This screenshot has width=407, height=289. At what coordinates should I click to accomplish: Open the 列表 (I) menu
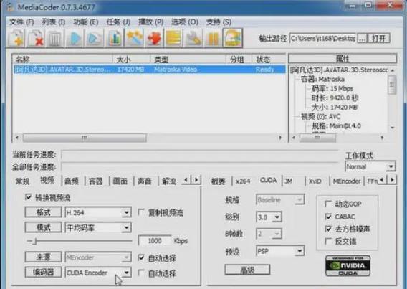pos(54,22)
